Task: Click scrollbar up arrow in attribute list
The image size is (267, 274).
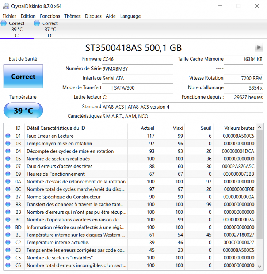Action: coord(260,128)
